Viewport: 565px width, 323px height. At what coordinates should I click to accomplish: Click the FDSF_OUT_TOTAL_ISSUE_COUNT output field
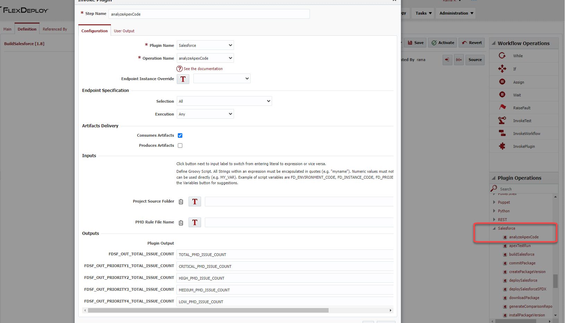(285, 254)
